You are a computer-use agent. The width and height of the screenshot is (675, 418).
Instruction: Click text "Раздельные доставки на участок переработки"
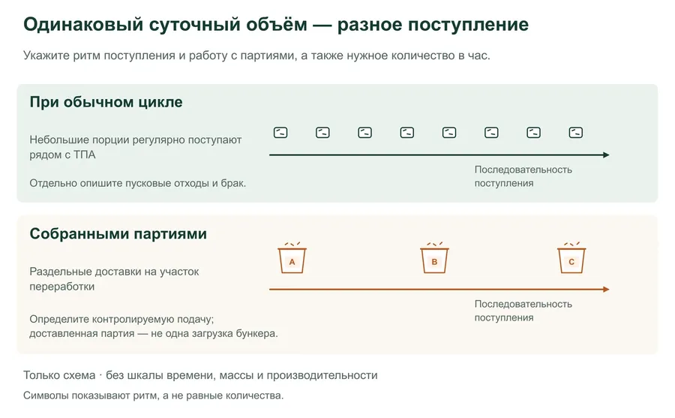point(114,279)
